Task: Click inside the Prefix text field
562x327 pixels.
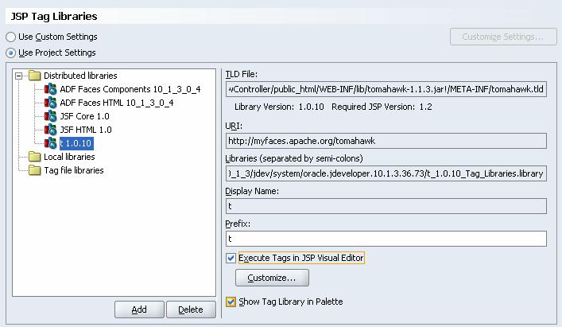Action: point(386,239)
